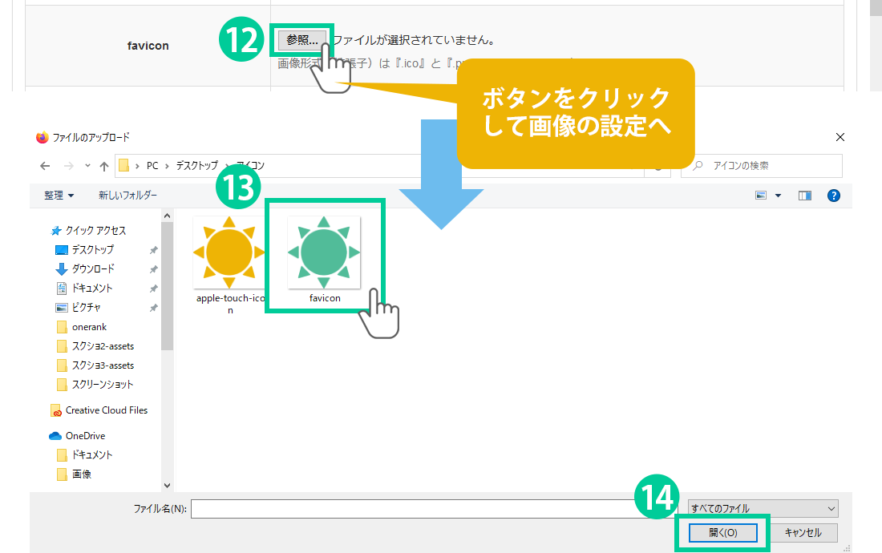This screenshot has height=553, width=882.
Task: Click the up arrow parent folder icon
Action: 103,166
